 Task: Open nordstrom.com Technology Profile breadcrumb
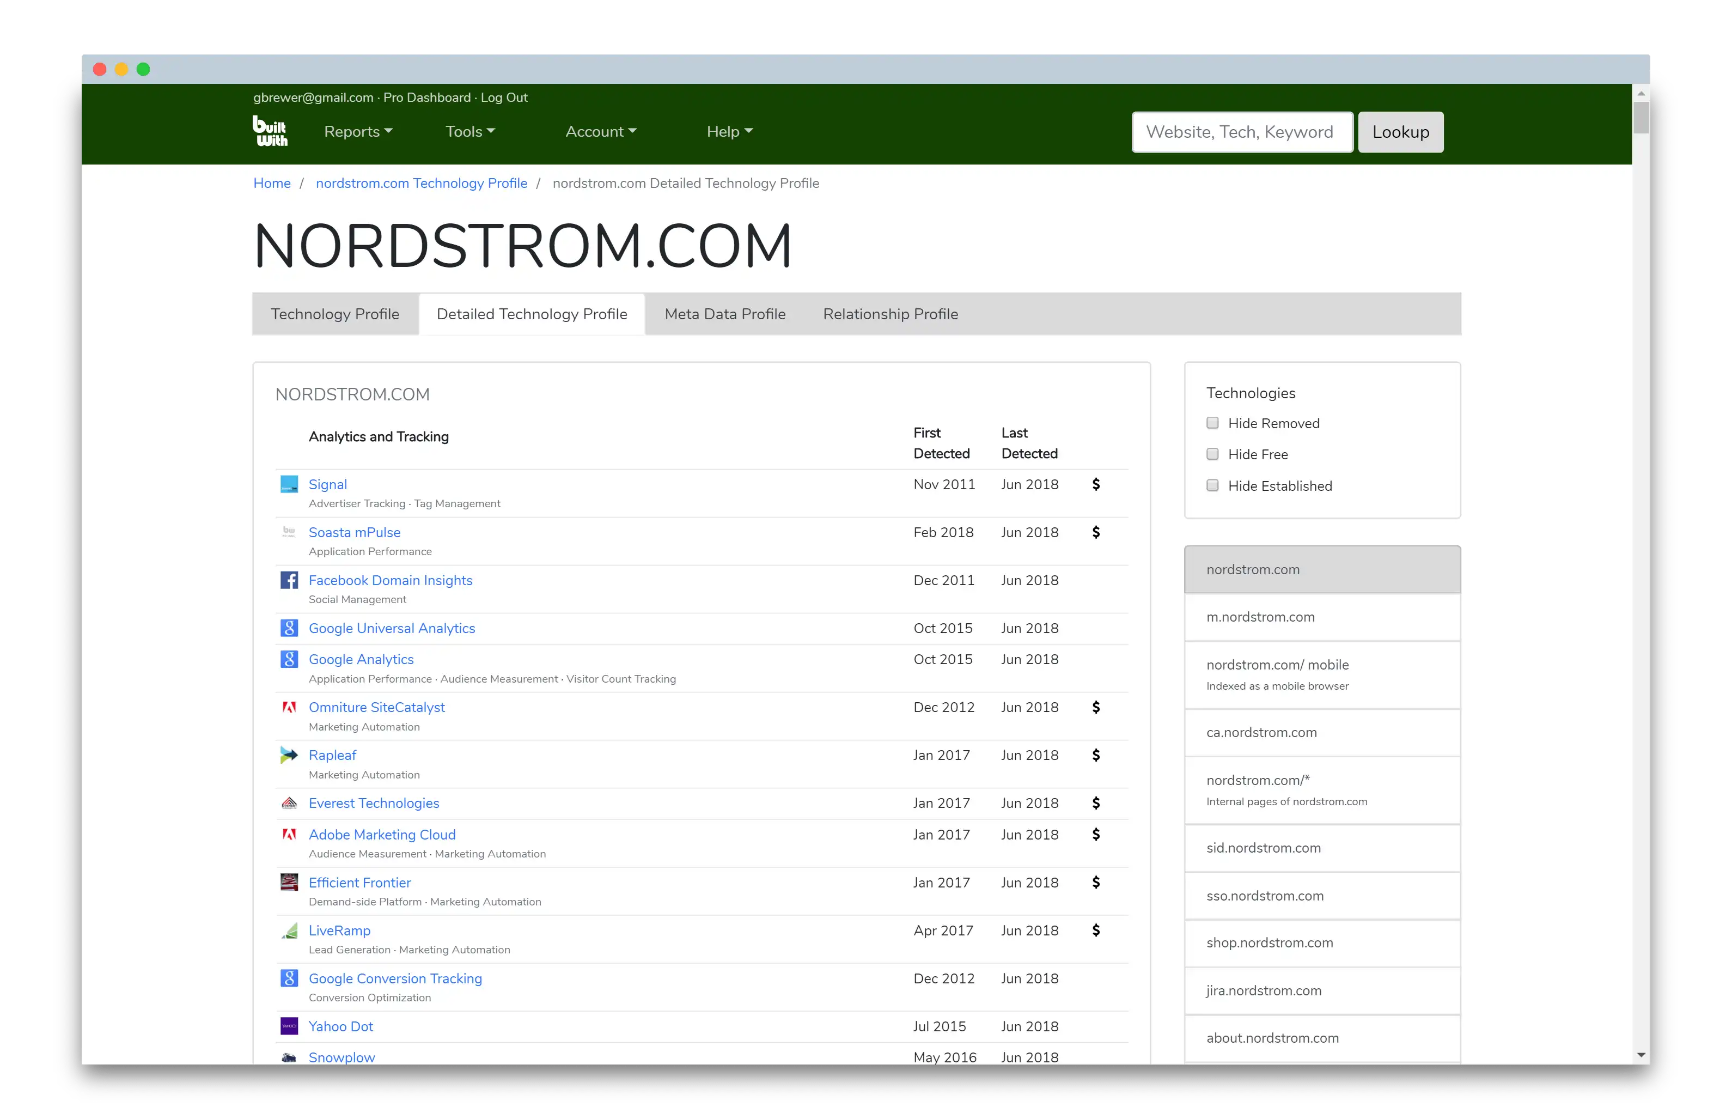point(421,183)
